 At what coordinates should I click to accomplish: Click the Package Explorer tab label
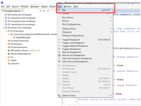12,11
